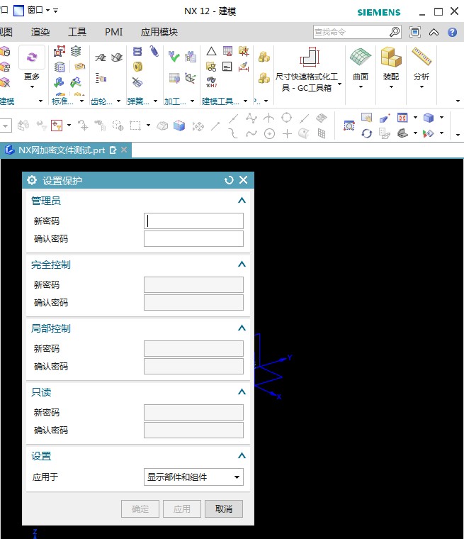Click the circle-with-center-point curve icon

pos(269,133)
